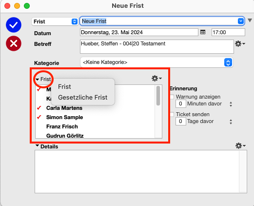
Task: Open the Frist type dropdown
Action: point(55,21)
